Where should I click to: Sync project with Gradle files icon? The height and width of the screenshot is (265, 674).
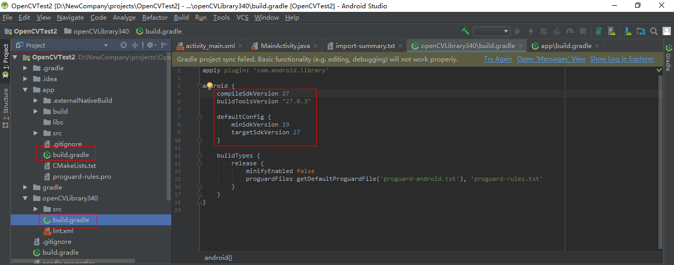click(598, 31)
